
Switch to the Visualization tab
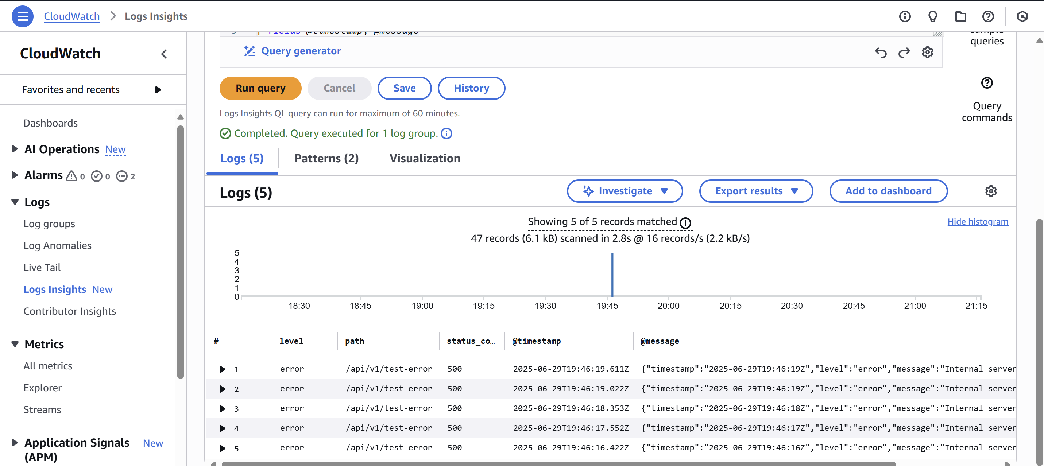[x=425, y=159]
